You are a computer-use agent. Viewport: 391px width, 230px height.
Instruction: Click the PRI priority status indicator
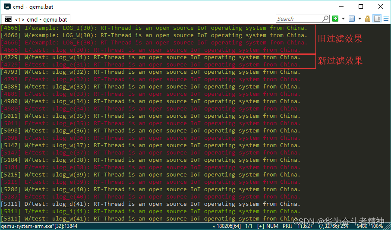pyautogui.click(x=287, y=226)
